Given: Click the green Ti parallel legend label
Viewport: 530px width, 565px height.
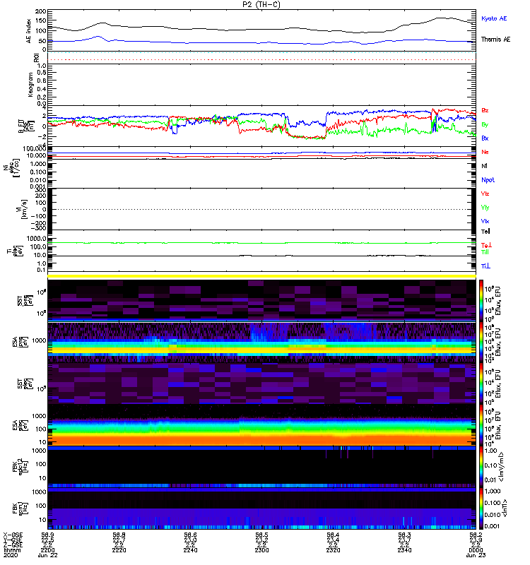Looking at the screenshot, I should point(485,252).
